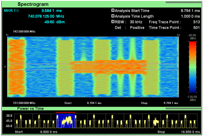203x136 pixels.
Task: Click the RBW 30 kHz value
Action: pyautogui.click(x=136, y=22)
